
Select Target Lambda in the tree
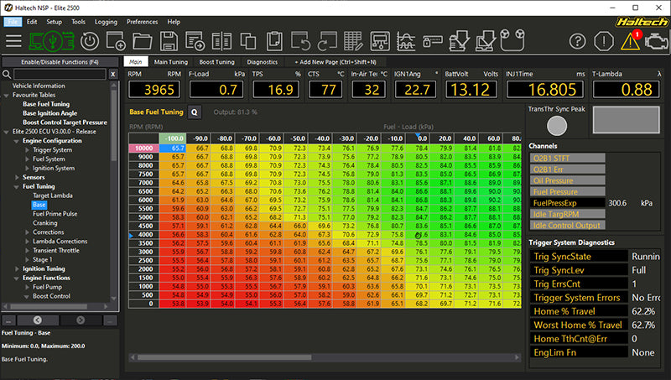click(x=53, y=195)
